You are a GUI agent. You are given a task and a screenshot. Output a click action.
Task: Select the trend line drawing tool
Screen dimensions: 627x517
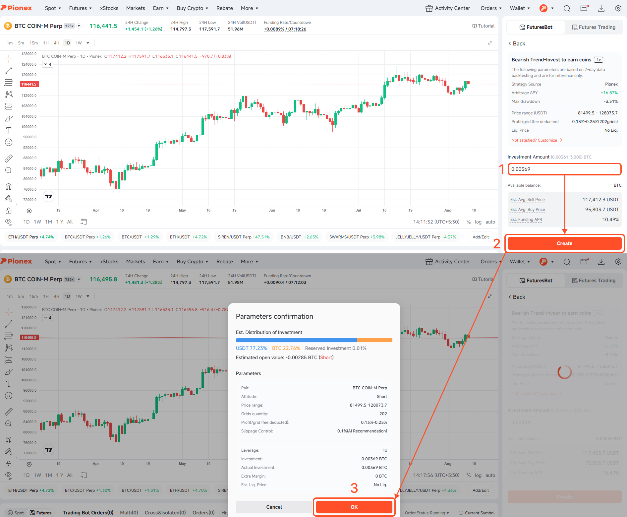click(9, 71)
